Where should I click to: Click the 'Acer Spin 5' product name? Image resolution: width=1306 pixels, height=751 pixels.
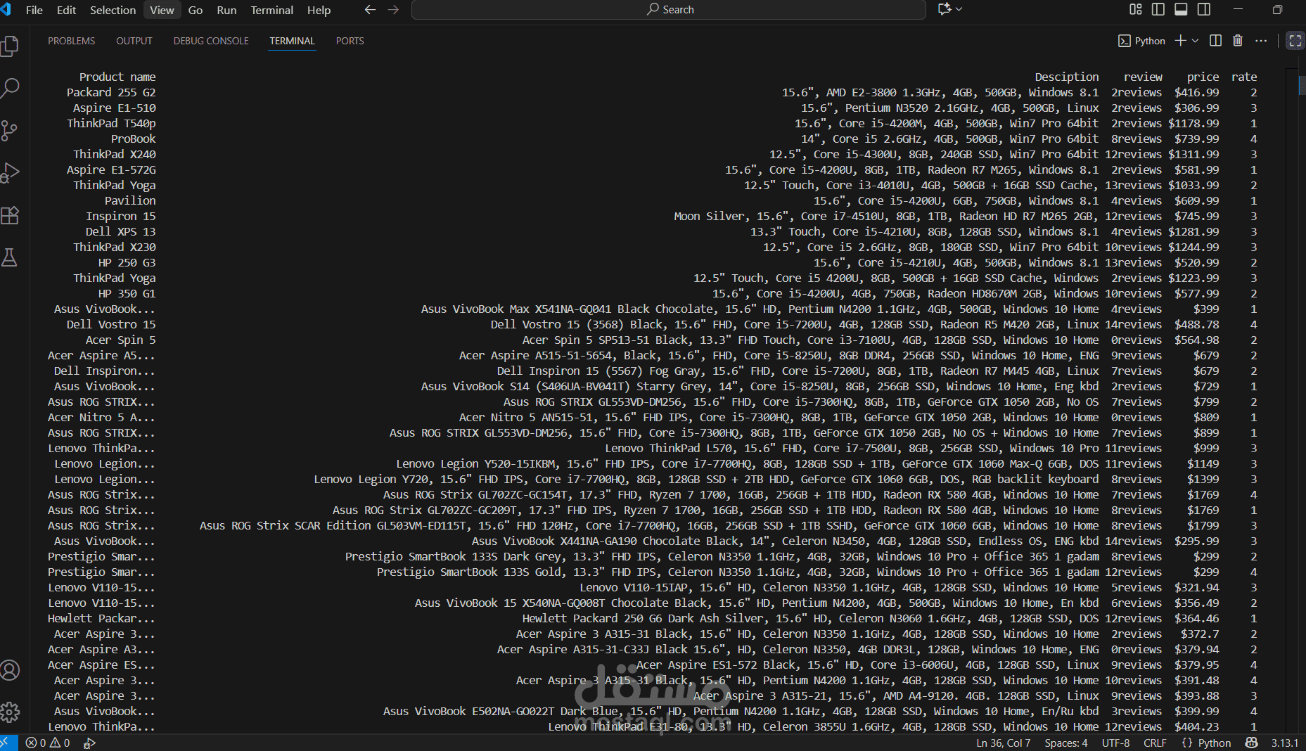[120, 340]
